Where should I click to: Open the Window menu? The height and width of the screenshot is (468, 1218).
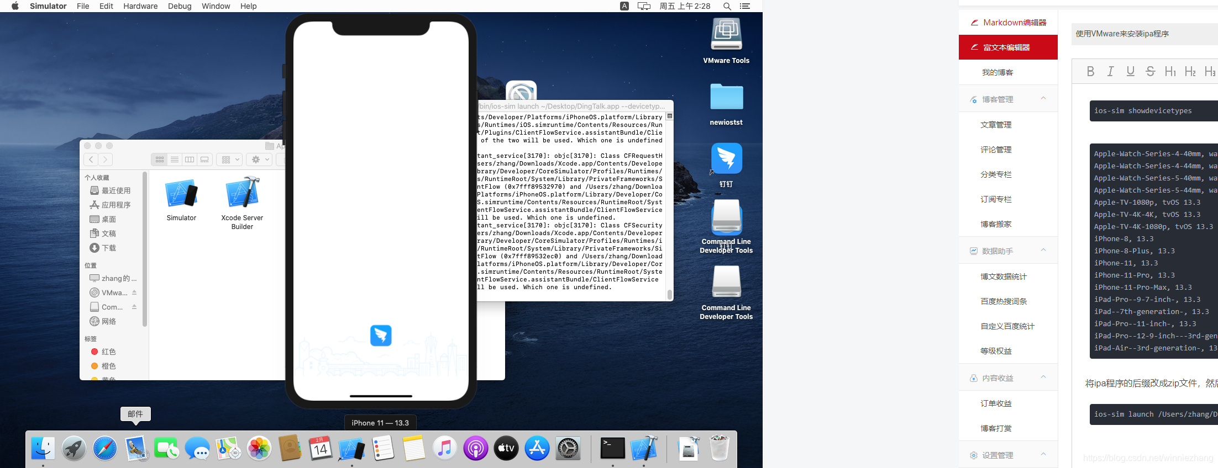(216, 6)
